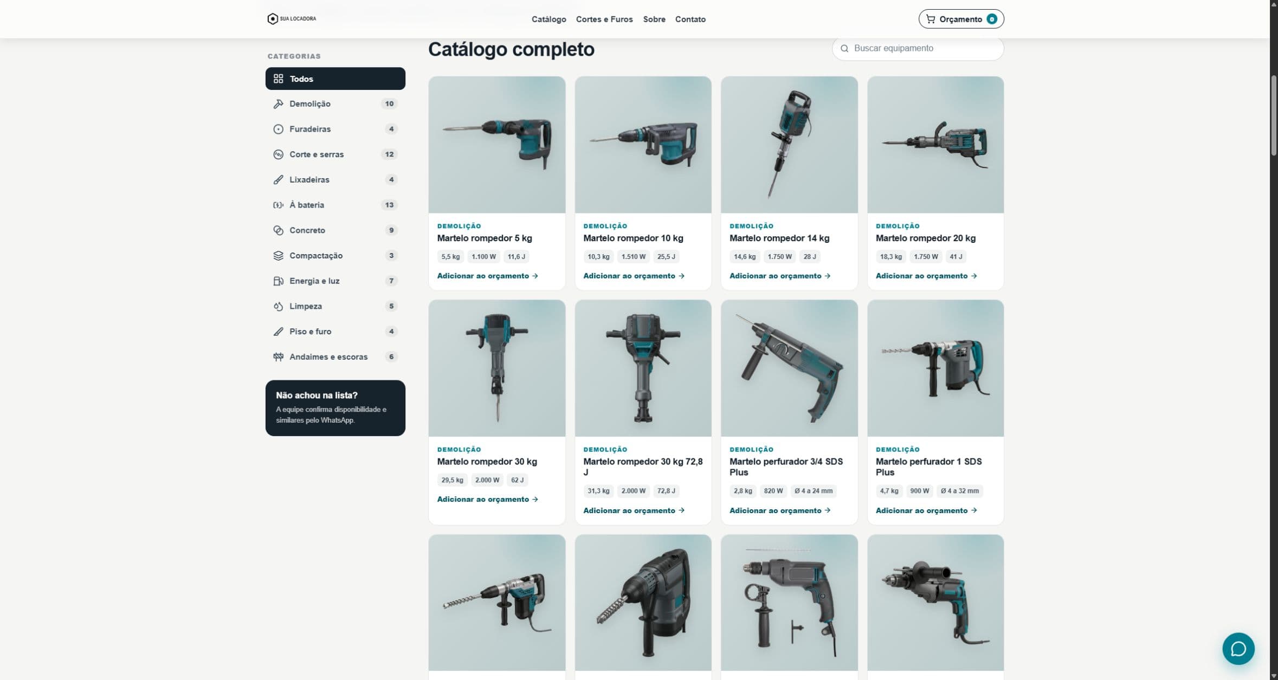Click the saw disc icon beside Corte e serras
1278x680 pixels.
point(278,154)
